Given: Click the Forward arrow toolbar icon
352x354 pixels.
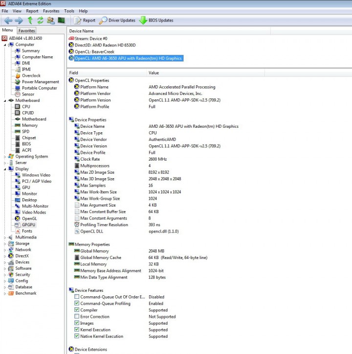Looking at the screenshot, I should [19, 21].
